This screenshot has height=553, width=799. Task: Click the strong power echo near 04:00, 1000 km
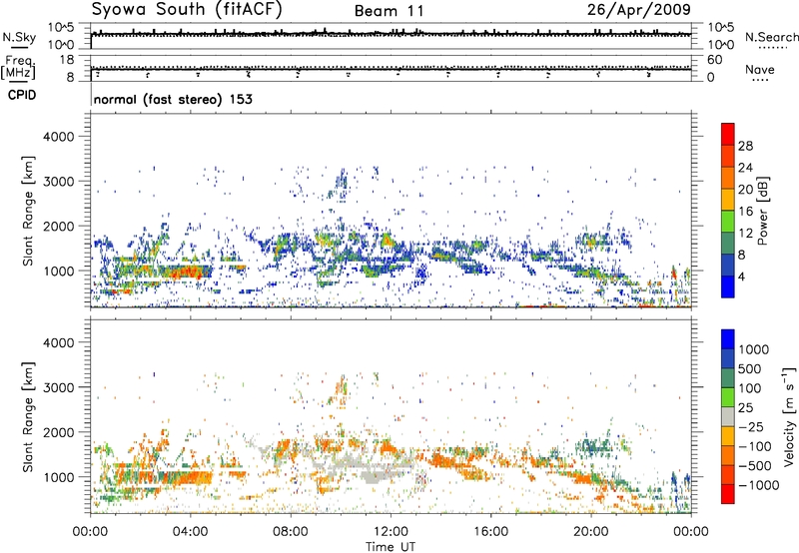184,272
